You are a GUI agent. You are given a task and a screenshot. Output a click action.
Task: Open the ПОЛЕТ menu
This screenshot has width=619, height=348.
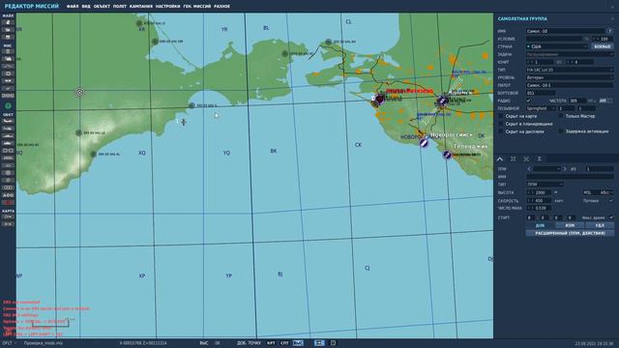[x=120, y=7]
